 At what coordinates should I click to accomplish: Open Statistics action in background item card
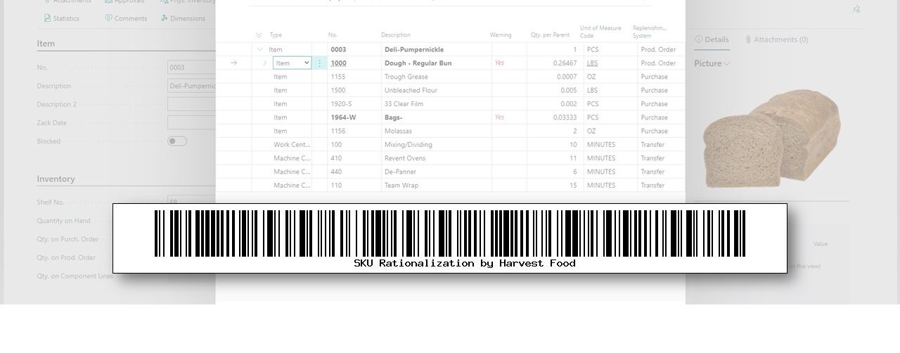[x=62, y=18]
